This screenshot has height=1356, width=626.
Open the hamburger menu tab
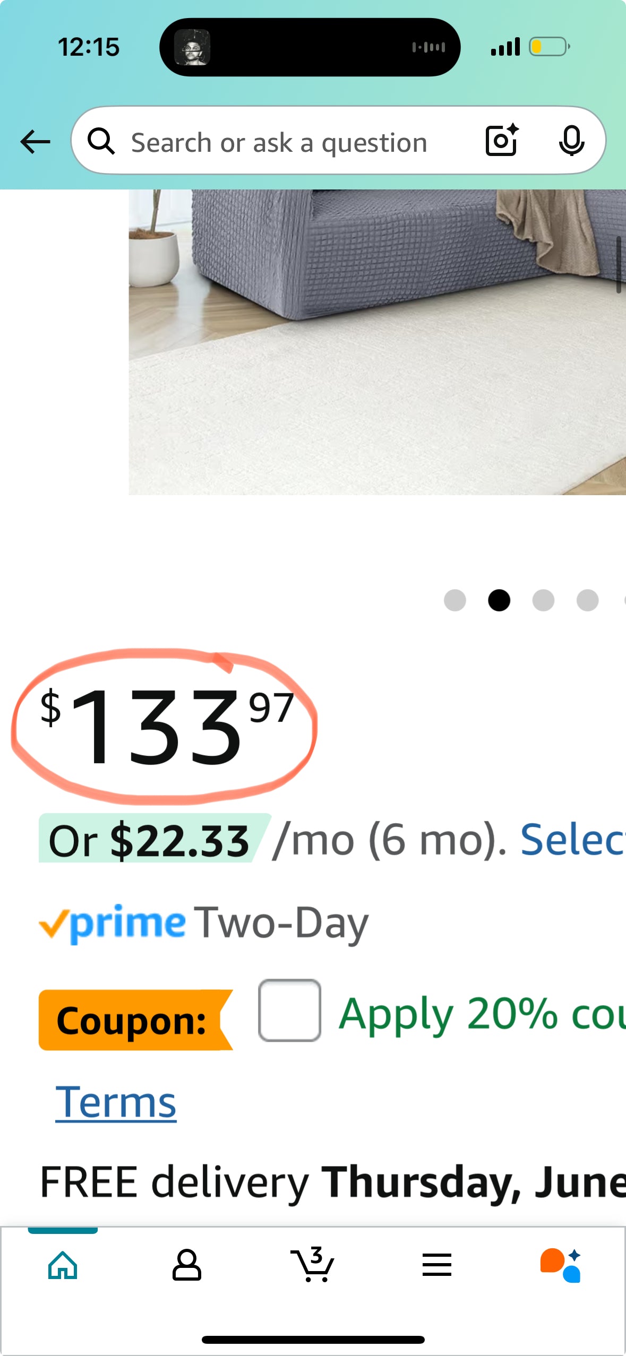437,1265
